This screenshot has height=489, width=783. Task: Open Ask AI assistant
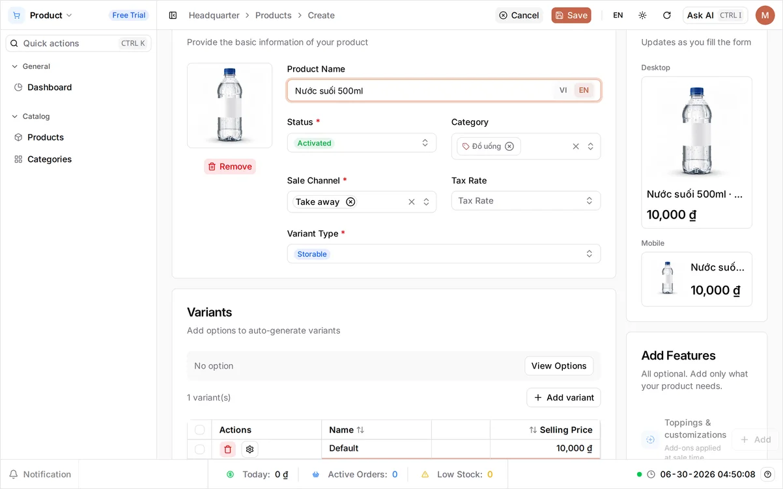(x=715, y=15)
